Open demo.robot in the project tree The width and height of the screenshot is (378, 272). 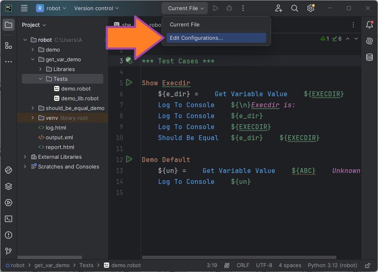point(72,89)
